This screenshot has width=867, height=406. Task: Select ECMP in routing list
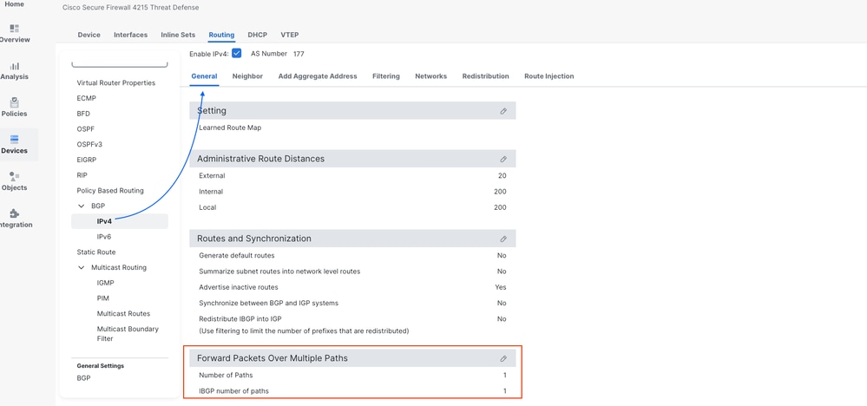pos(86,98)
